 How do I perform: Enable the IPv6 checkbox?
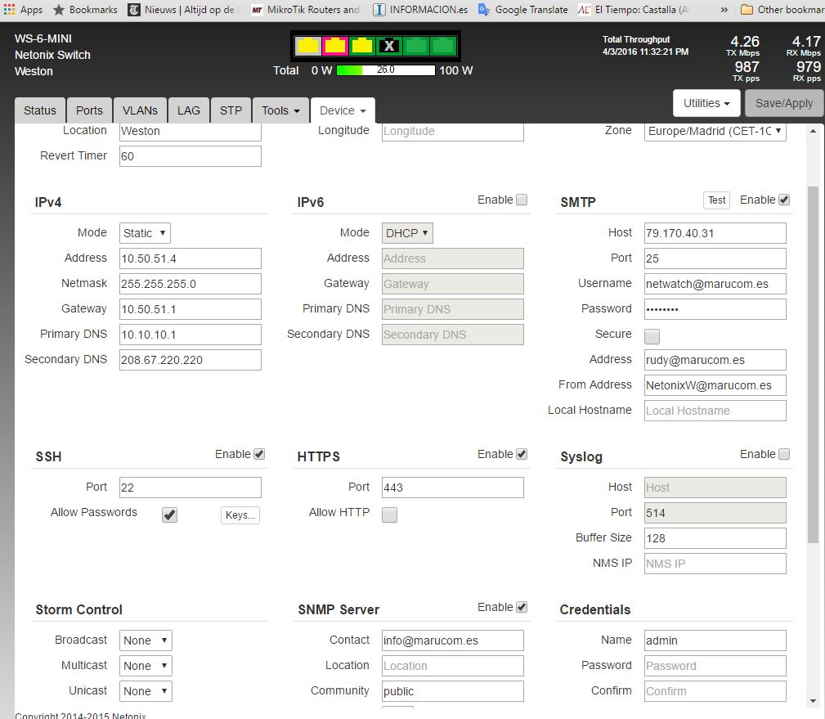pos(522,200)
